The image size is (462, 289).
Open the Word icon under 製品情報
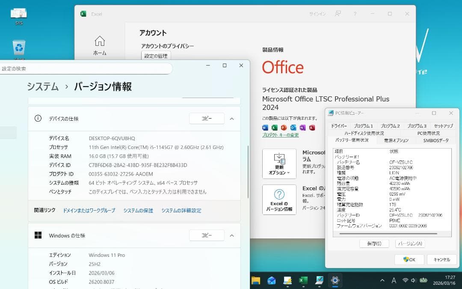tap(265, 128)
